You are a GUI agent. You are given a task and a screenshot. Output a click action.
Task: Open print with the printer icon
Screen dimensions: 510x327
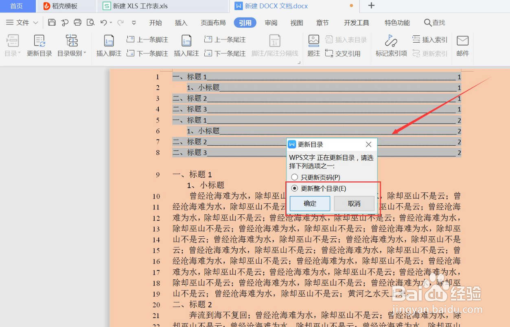coord(77,22)
